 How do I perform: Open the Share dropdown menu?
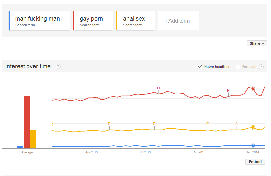257,43
